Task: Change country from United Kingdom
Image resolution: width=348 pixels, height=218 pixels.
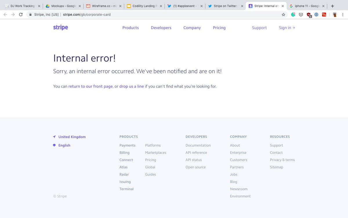Action: coord(72,137)
